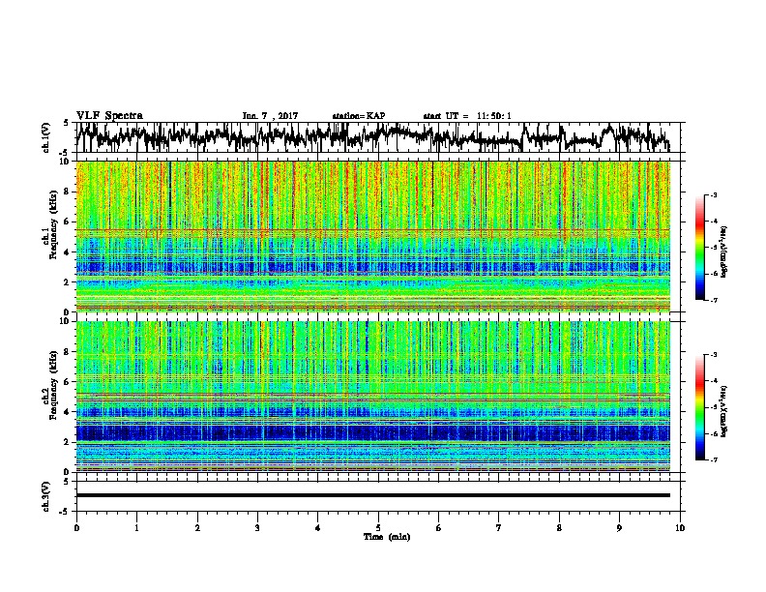Click the 7 minute tick label
Screen dimensions: 766x592
(x=499, y=527)
